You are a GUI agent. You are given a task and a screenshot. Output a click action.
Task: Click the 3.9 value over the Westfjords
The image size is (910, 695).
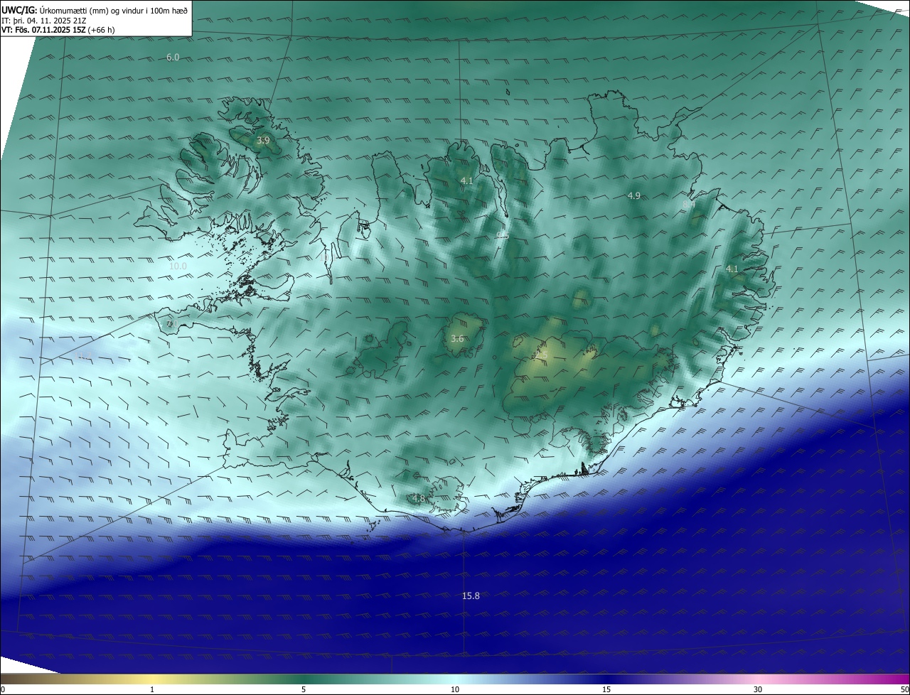click(263, 141)
